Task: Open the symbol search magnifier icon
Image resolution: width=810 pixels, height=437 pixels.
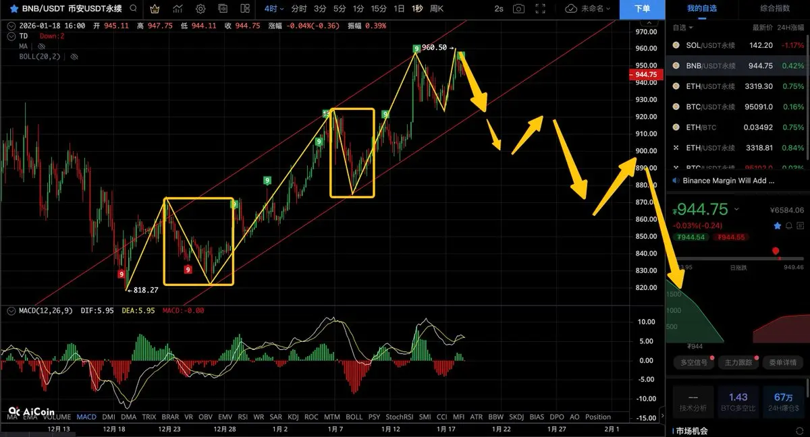Action: [x=134, y=9]
